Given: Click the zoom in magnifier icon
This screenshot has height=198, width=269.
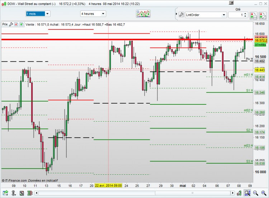Looking at the screenshot, I should 264,193.
